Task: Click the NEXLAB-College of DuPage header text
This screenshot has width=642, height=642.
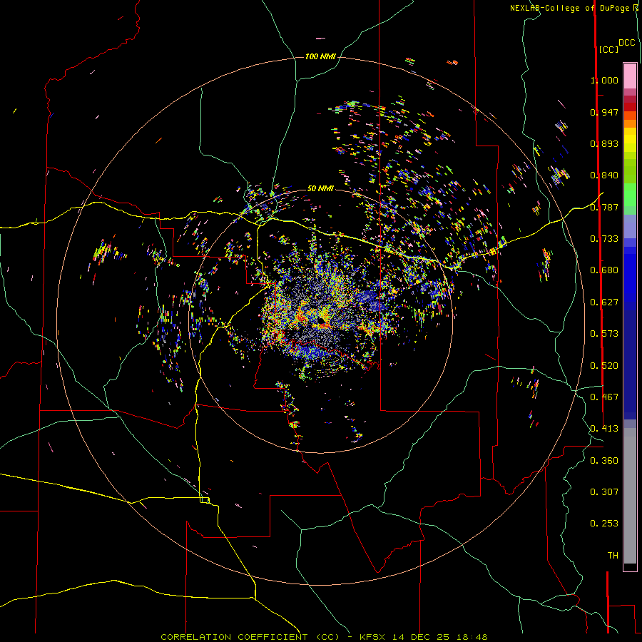Action: 569,8
